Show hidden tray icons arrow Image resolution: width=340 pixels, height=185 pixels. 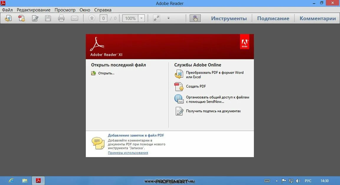click(x=277, y=181)
